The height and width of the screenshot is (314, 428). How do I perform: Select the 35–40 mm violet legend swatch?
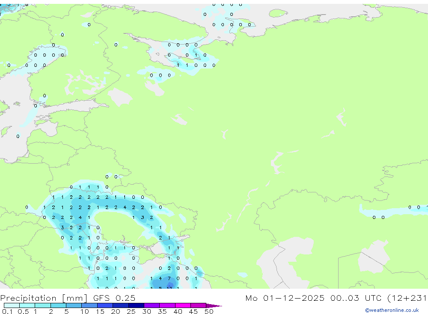click(167, 305)
